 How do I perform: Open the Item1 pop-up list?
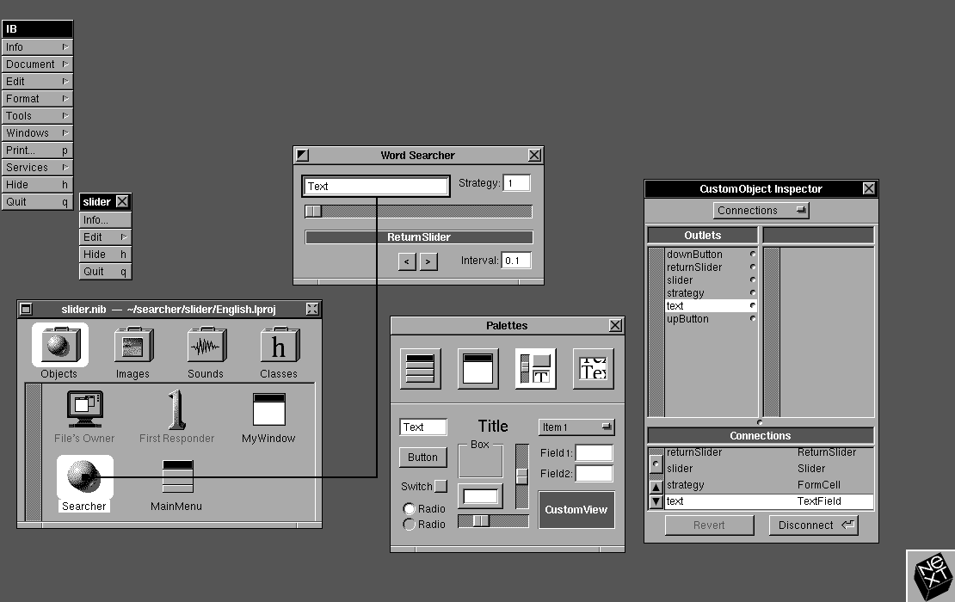point(576,427)
